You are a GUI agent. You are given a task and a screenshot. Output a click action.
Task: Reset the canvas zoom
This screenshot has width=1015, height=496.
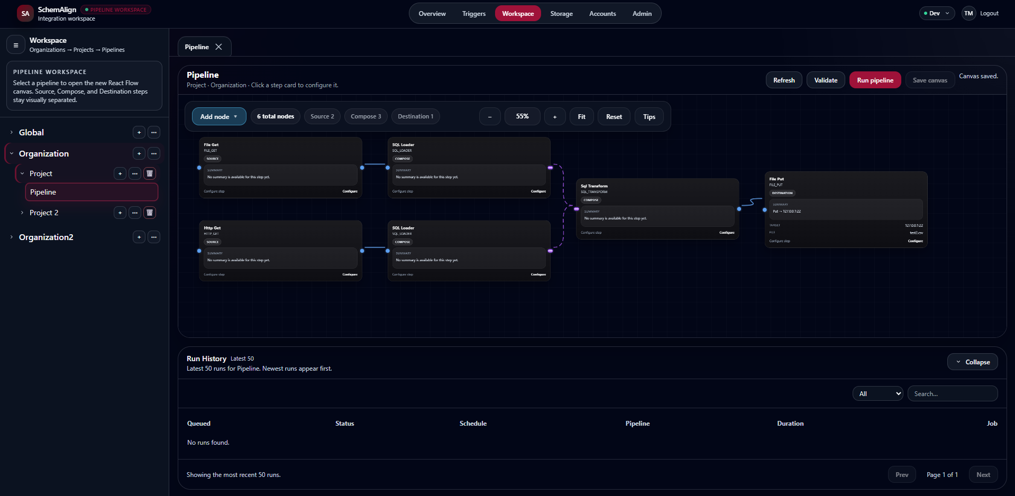(614, 116)
